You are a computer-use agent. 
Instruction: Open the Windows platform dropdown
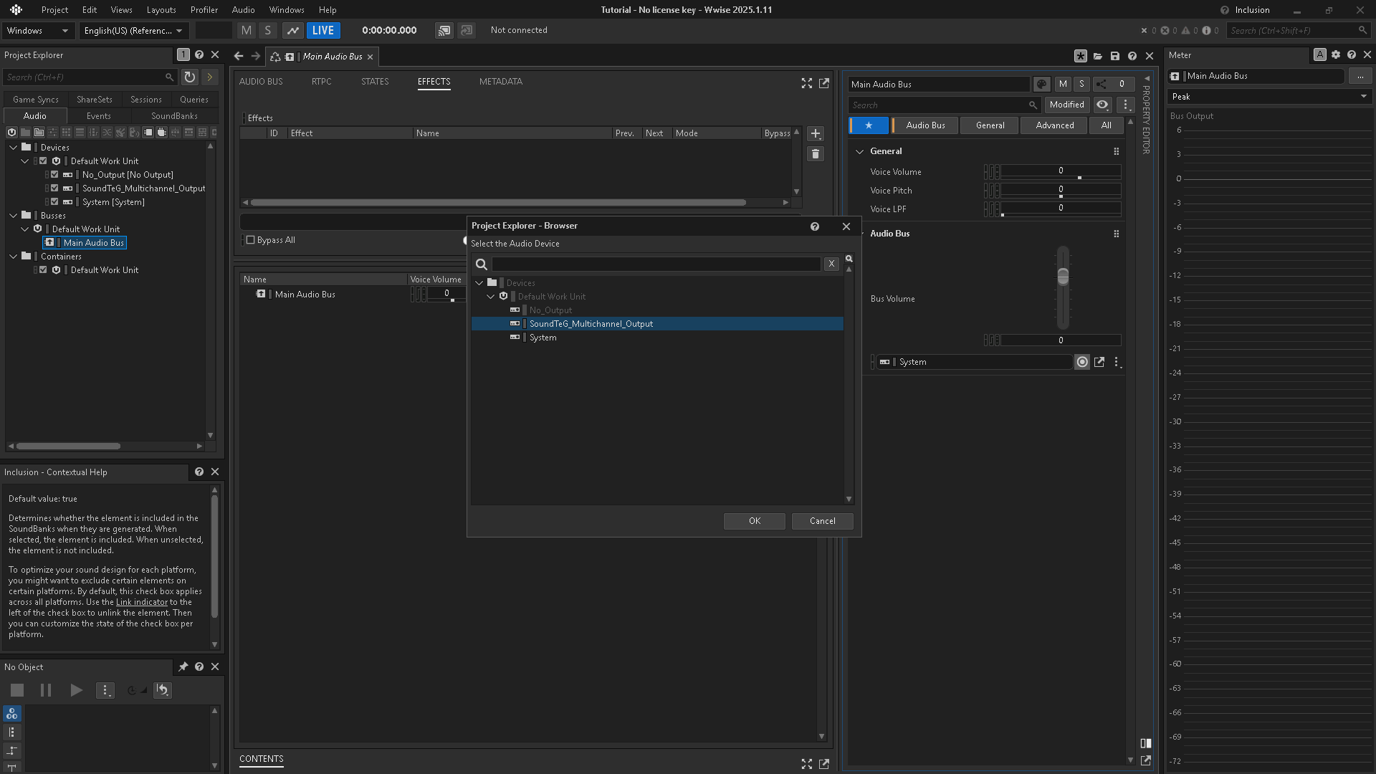tap(37, 30)
